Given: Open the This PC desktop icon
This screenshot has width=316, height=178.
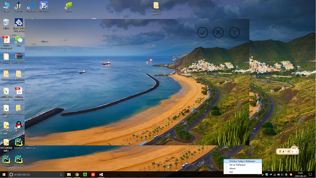Looking at the screenshot, I should point(6,7).
